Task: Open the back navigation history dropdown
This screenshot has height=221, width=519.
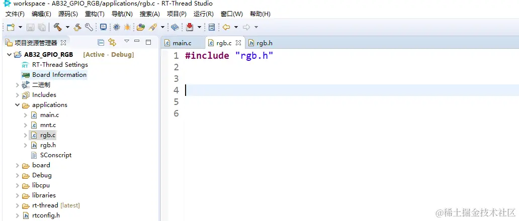Action: pos(236,27)
